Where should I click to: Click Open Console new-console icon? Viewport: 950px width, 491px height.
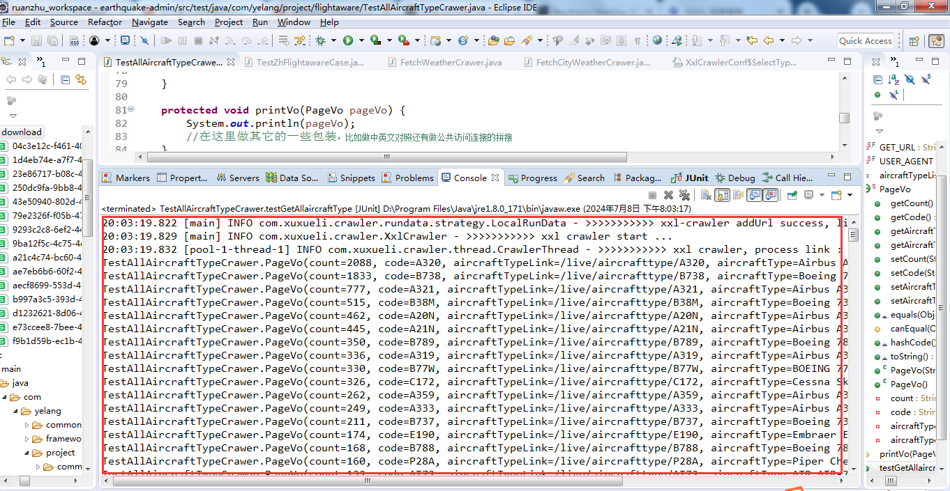pyautogui.click(x=836, y=195)
